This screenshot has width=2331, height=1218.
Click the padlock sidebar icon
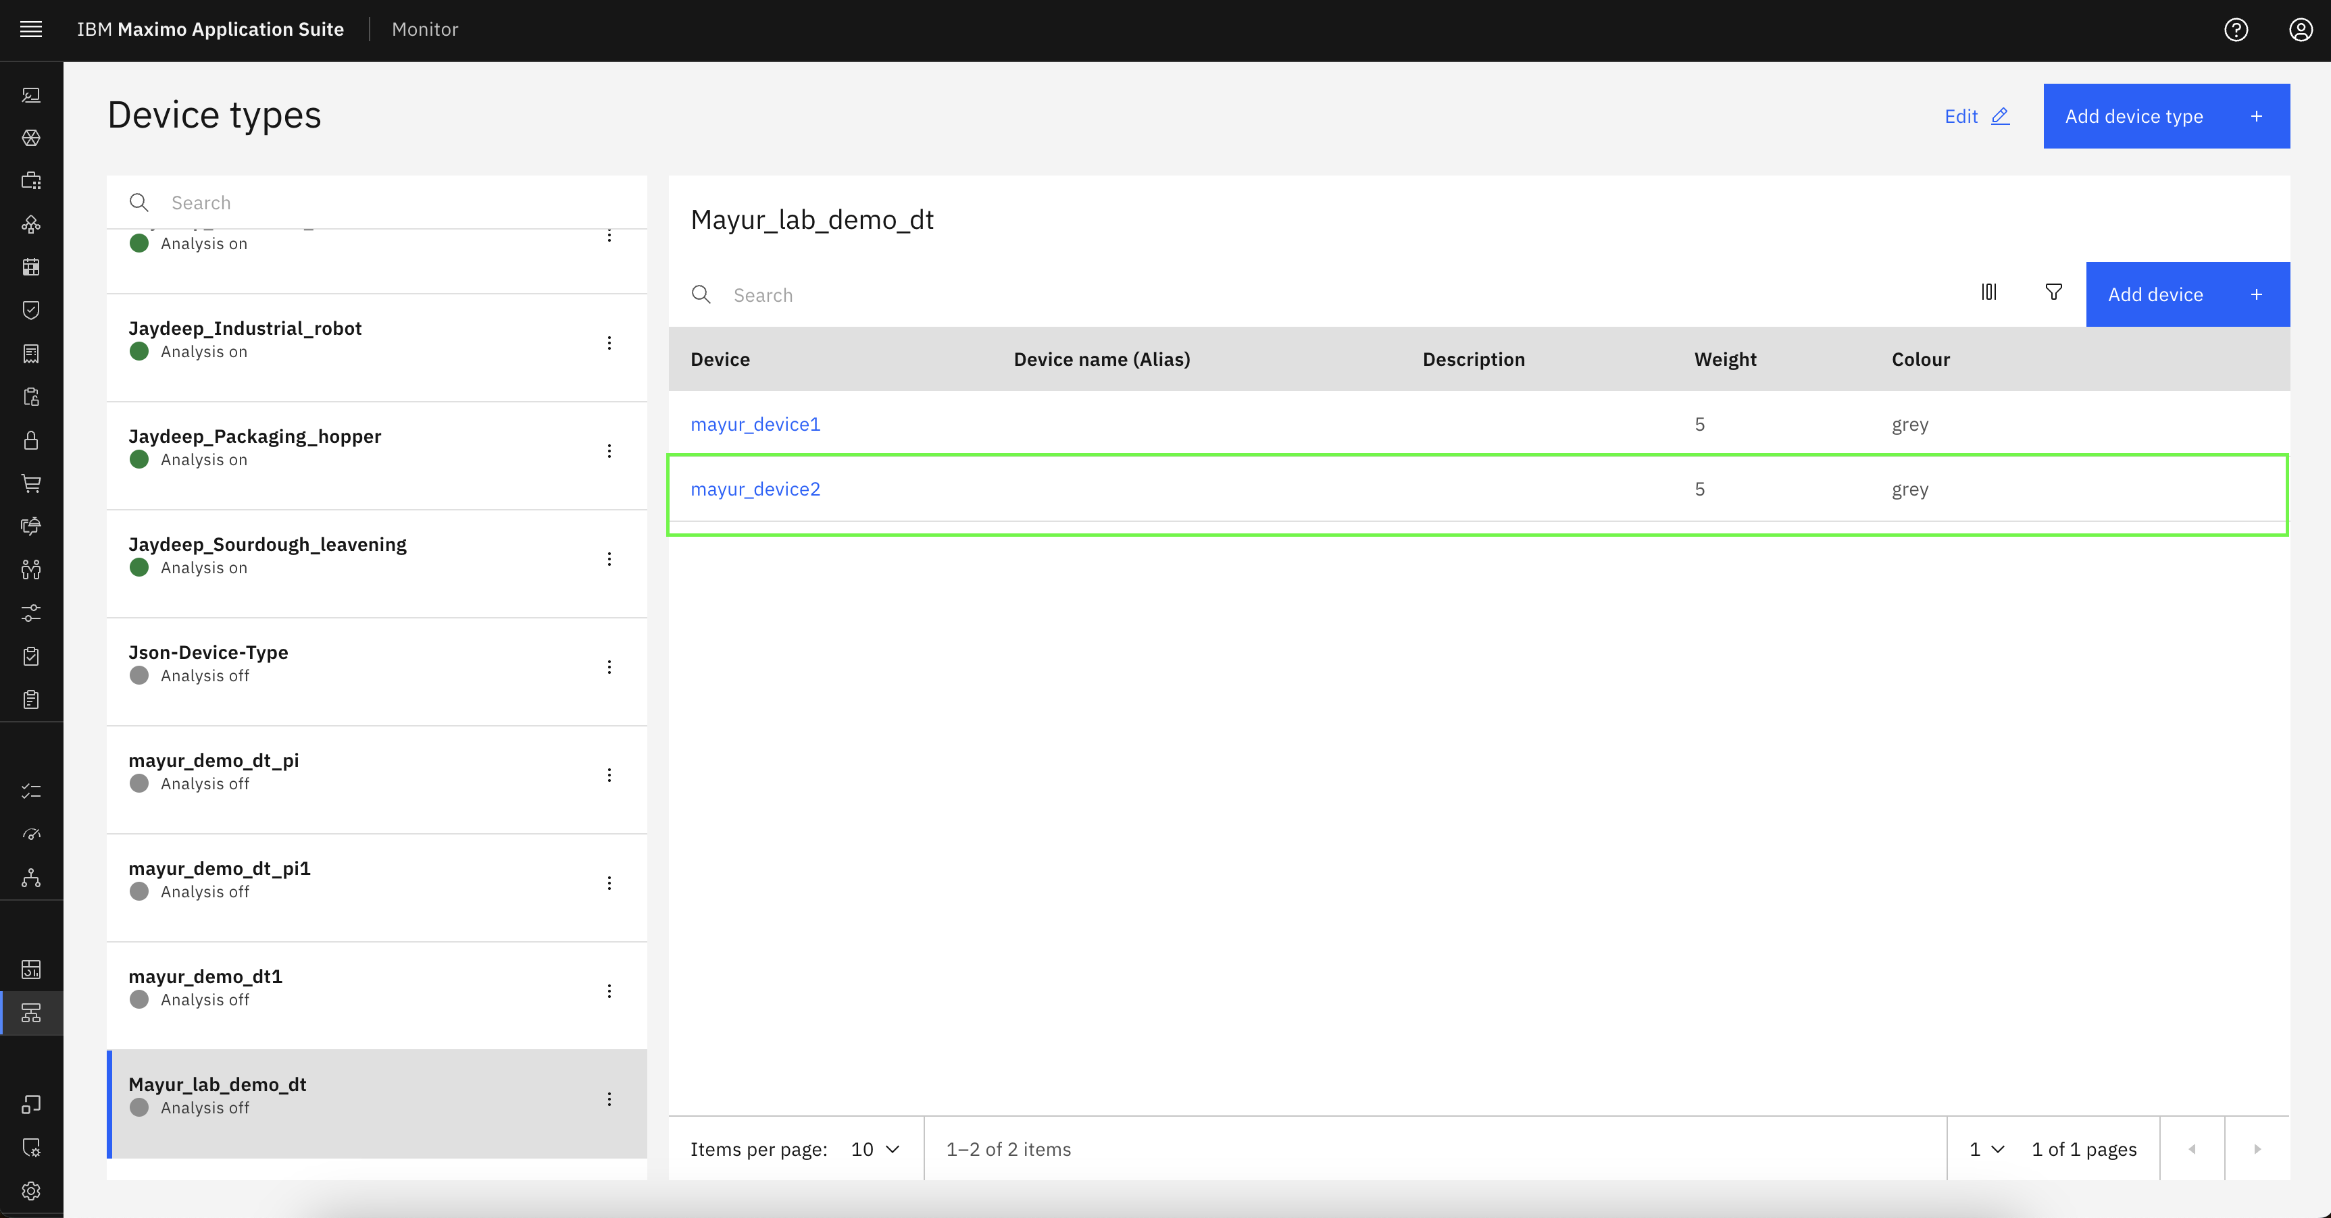pyautogui.click(x=31, y=440)
